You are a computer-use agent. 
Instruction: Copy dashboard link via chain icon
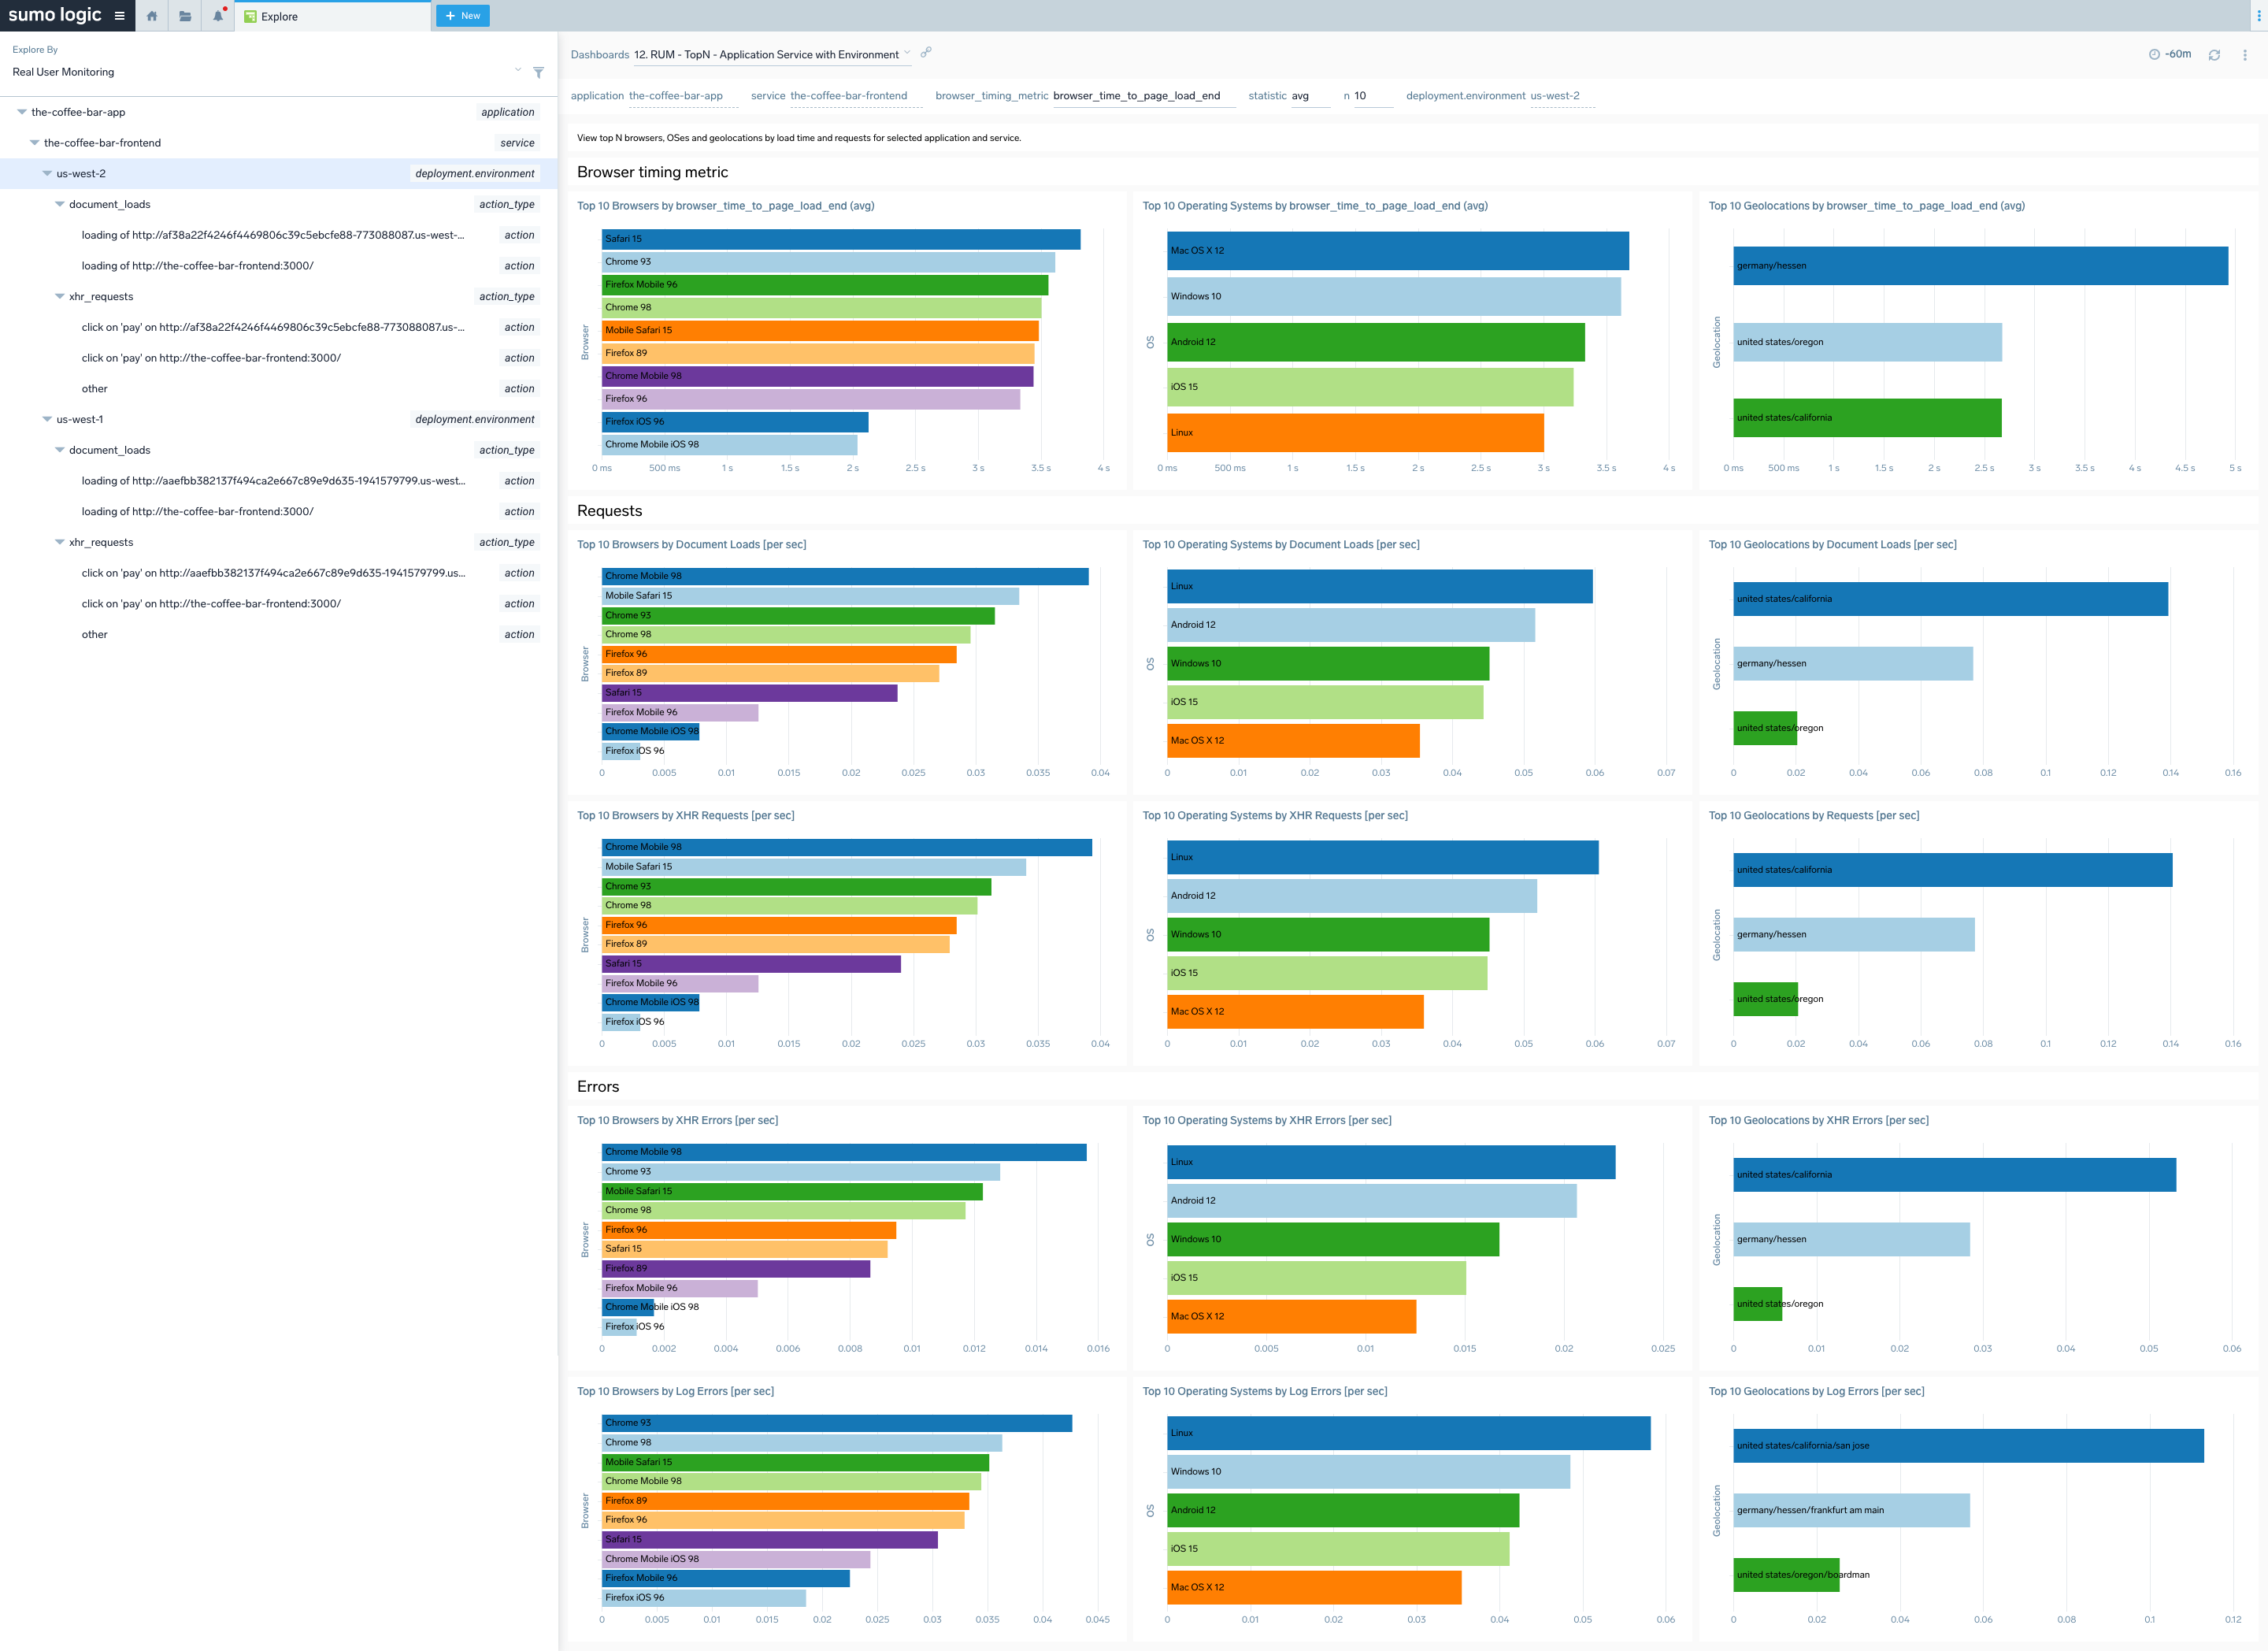tap(926, 53)
